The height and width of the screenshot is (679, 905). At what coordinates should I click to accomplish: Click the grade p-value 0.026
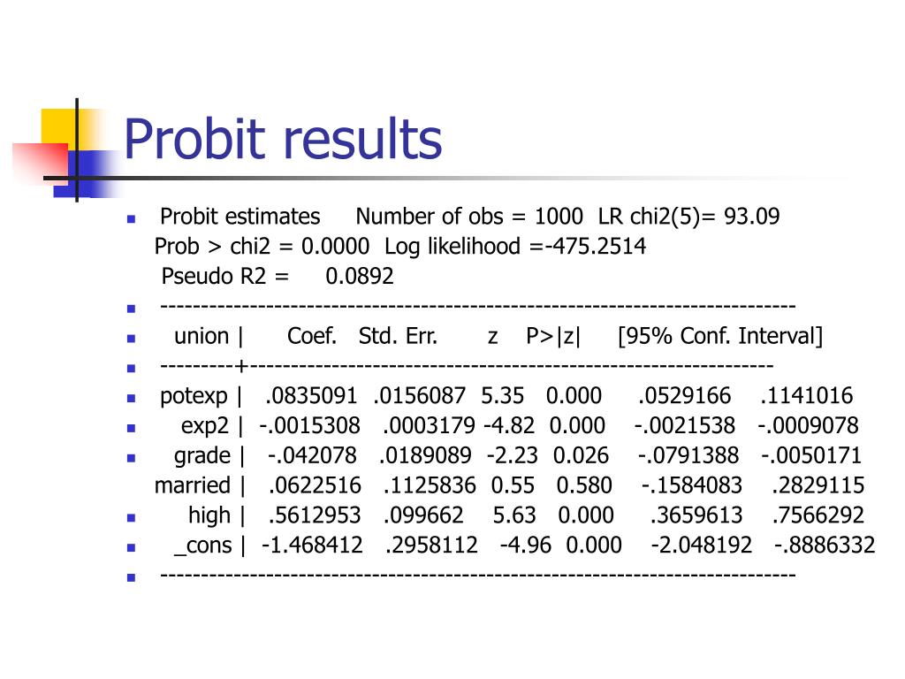tap(581, 455)
